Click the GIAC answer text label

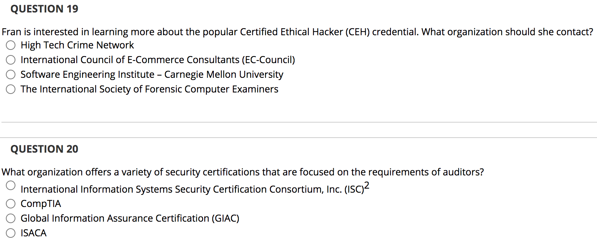point(130,218)
